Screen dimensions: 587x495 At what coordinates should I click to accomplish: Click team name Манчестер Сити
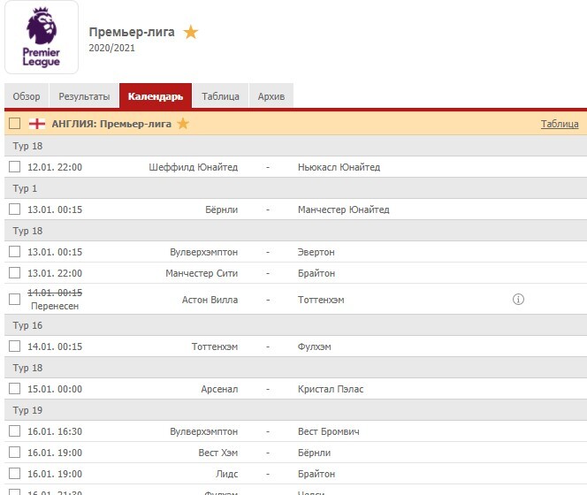pos(202,273)
